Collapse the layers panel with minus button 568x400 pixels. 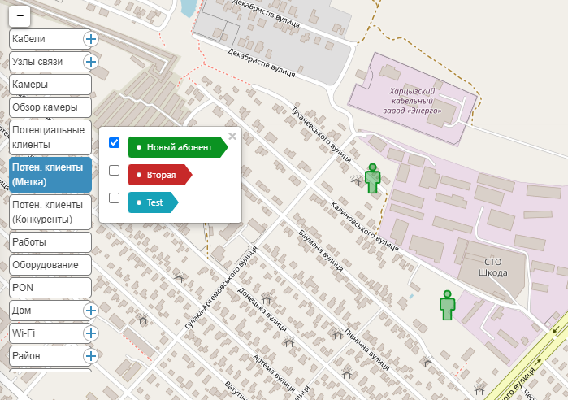tap(20, 15)
